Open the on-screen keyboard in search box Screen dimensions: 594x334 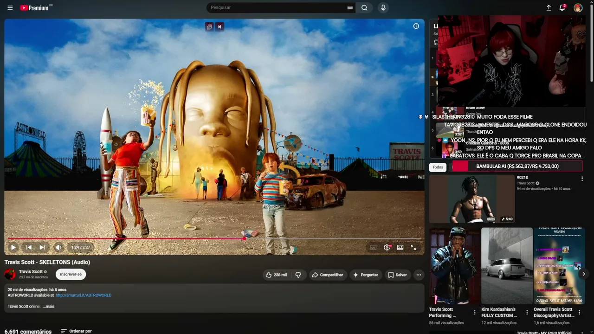(350, 8)
